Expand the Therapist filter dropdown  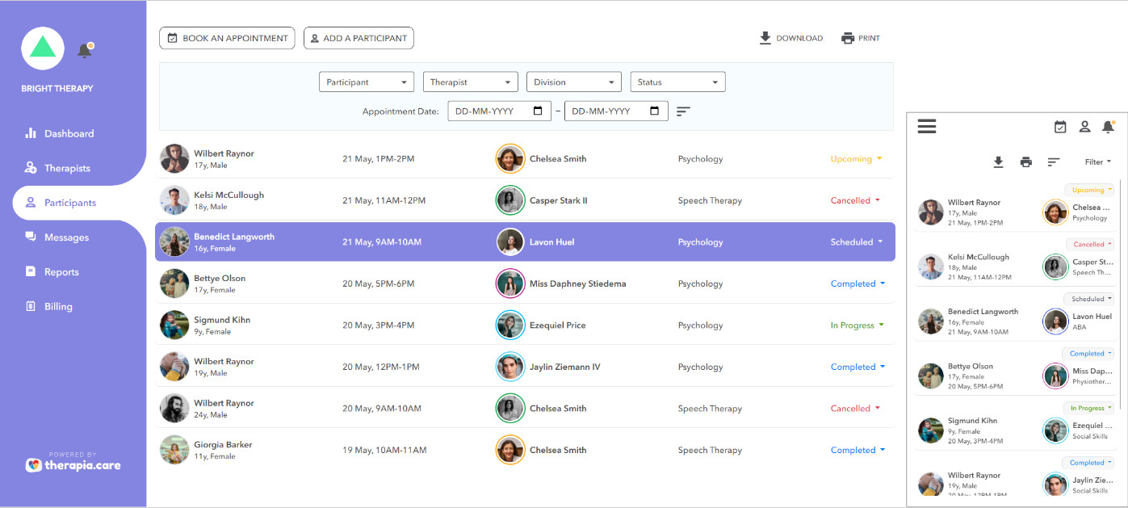(470, 82)
